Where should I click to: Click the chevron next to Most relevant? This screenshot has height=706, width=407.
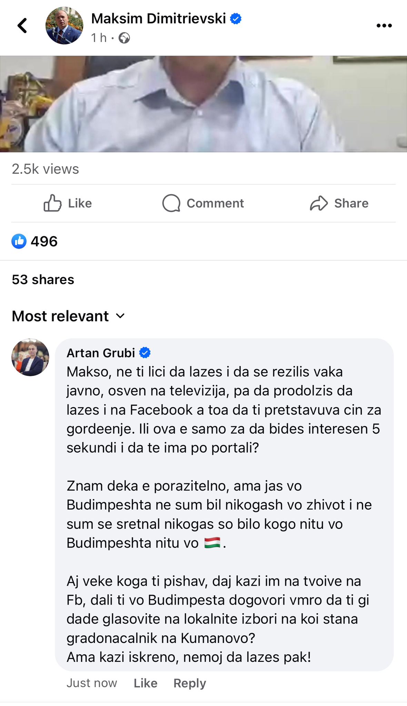coord(120,316)
